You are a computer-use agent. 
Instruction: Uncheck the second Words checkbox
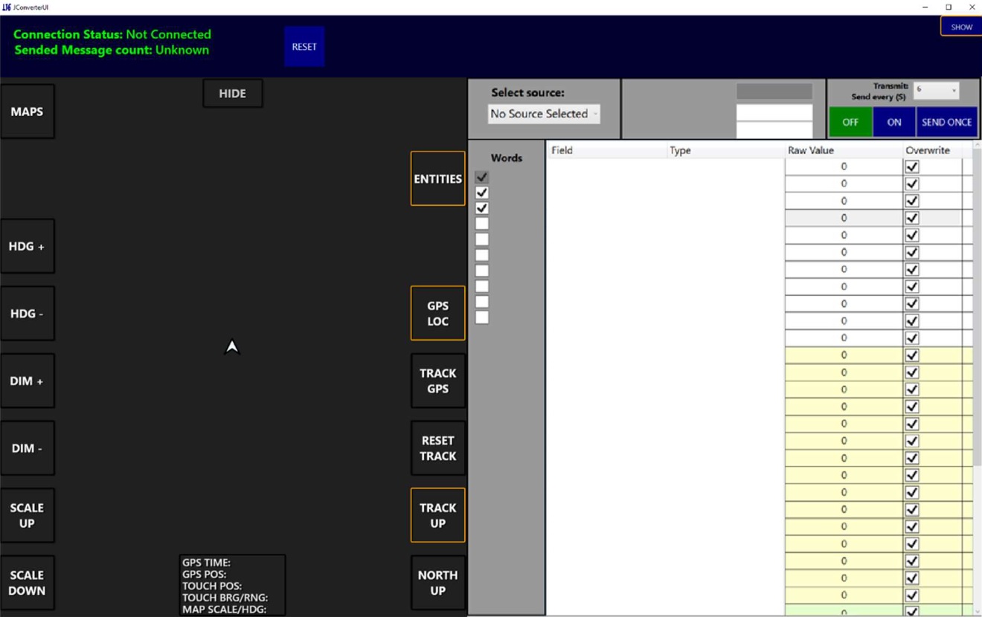[x=482, y=193]
